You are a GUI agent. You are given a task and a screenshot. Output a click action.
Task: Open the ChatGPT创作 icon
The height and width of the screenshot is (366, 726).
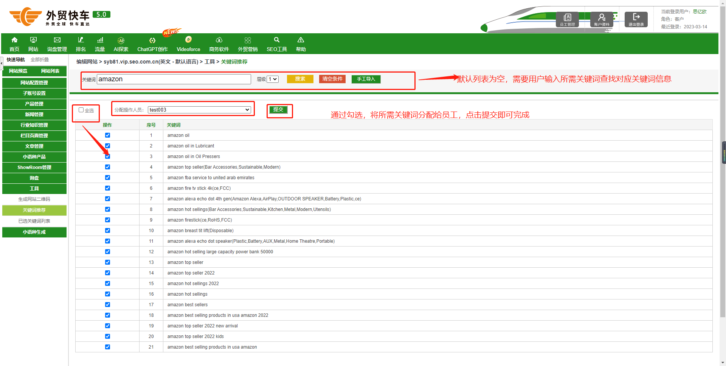click(152, 40)
